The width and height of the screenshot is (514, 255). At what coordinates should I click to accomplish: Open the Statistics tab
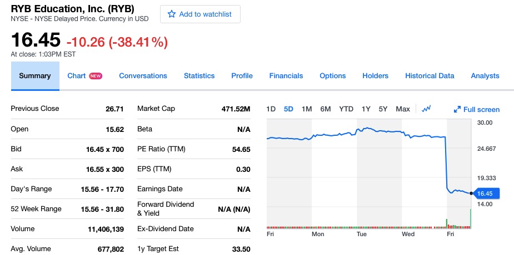[x=199, y=76]
